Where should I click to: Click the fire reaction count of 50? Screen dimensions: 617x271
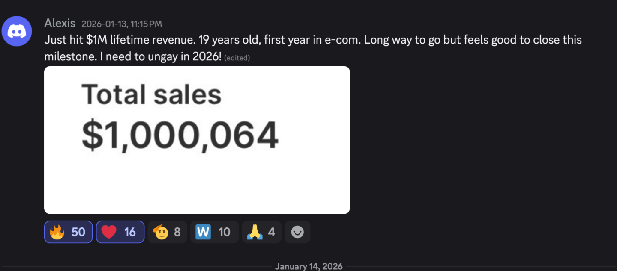(x=78, y=232)
